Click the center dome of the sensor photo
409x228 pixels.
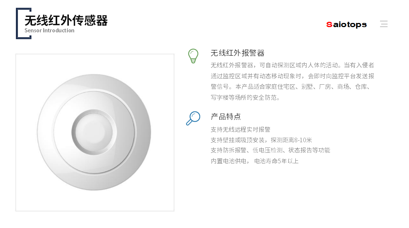tap(94, 132)
